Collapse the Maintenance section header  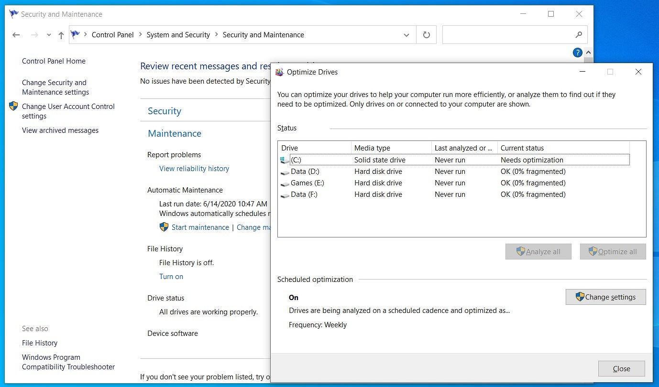(x=175, y=134)
